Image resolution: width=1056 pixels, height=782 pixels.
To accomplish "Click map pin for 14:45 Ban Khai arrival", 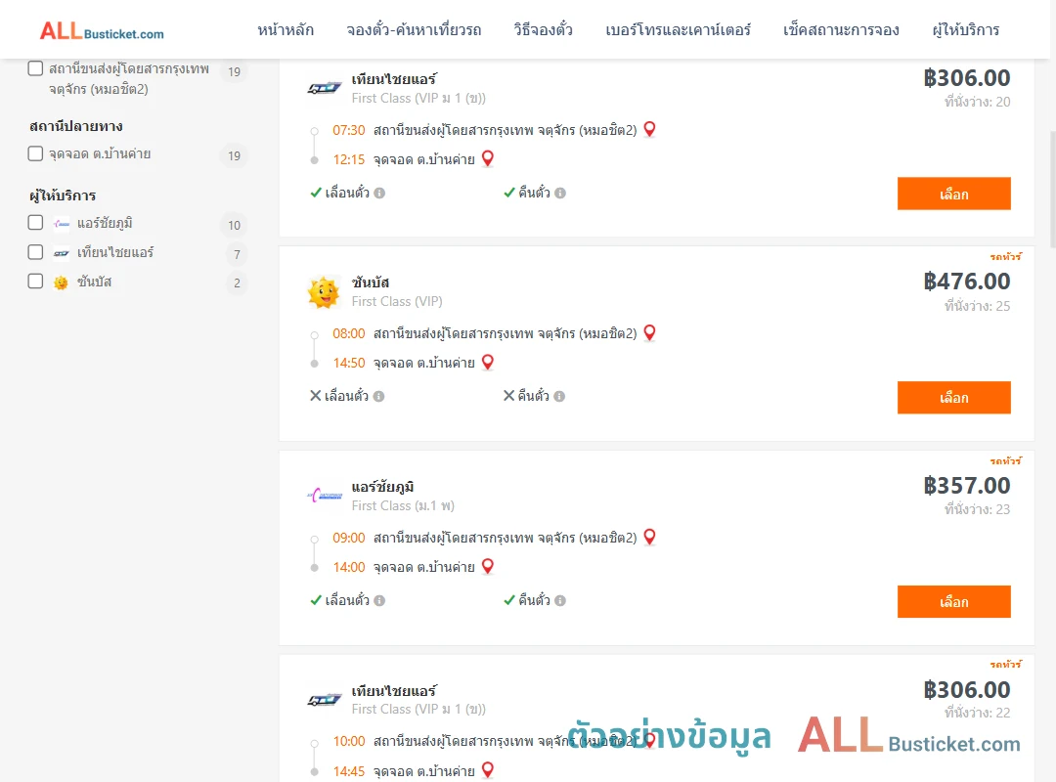I will click(x=488, y=770).
